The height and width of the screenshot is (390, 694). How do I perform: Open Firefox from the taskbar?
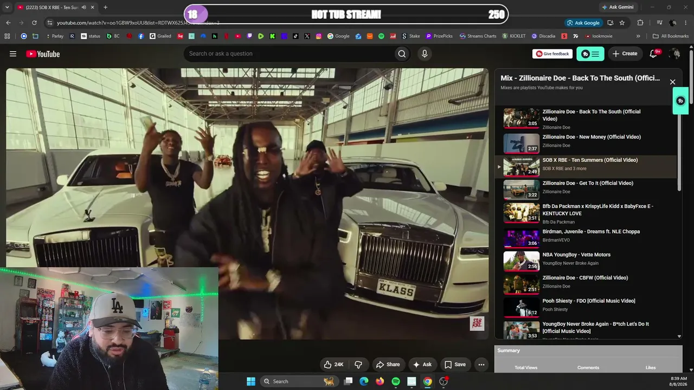click(380, 381)
